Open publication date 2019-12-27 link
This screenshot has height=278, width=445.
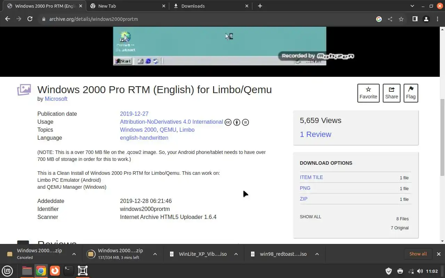[x=134, y=114]
